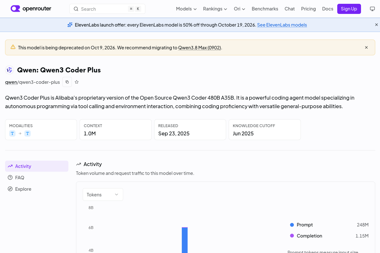Navigate to Pricing
The height and width of the screenshot is (253, 380).
coord(308,9)
